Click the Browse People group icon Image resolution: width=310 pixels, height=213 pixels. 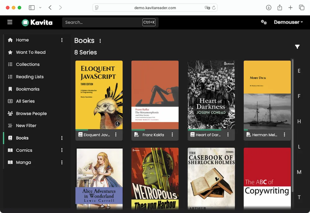pos(10,114)
